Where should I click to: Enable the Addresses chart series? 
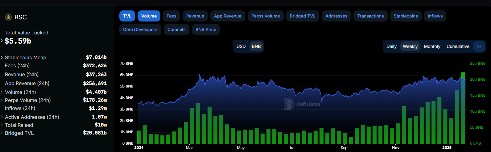336,16
